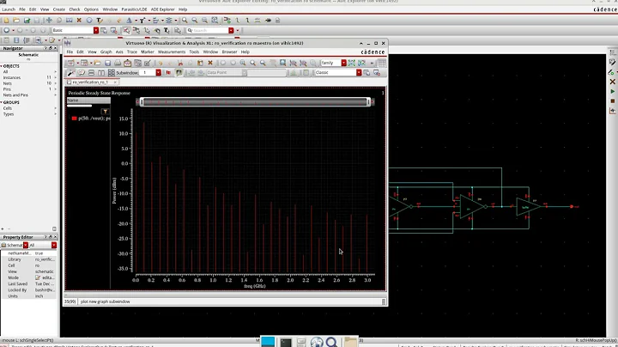Click the open-folder icon in Visualization toolbar
The image size is (618, 347).
pos(97,63)
